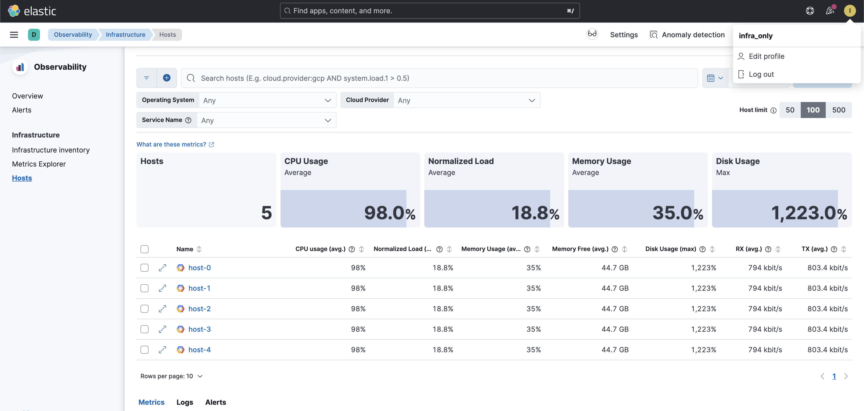Open the newsfeed notifications icon

point(830,11)
